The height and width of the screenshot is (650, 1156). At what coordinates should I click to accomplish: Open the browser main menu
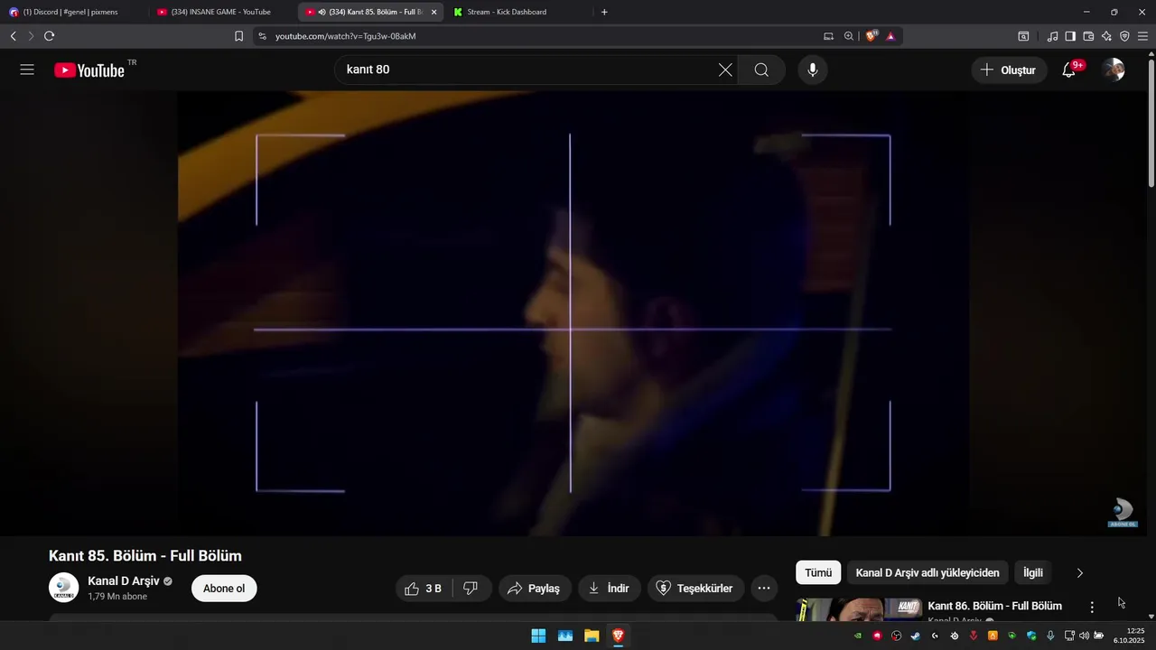point(1142,36)
